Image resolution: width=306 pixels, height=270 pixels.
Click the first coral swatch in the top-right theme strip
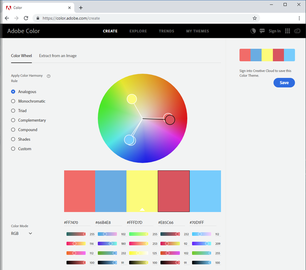(x=245, y=55)
